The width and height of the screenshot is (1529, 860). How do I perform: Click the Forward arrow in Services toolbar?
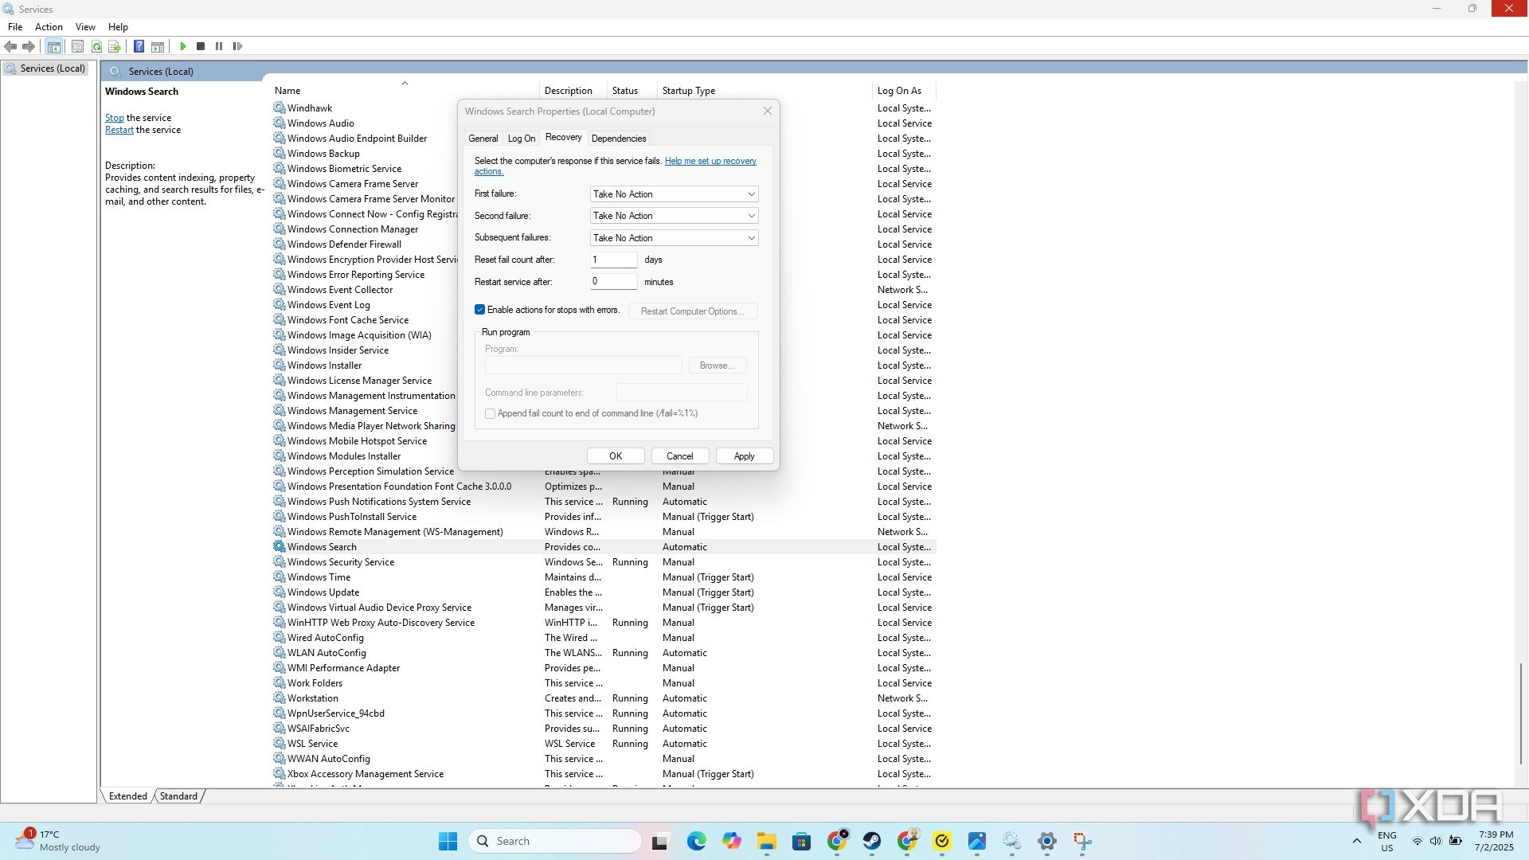(x=29, y=46)
